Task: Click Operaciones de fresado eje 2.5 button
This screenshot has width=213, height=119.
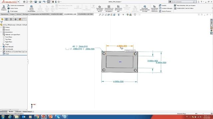Action: coord(100,9)
